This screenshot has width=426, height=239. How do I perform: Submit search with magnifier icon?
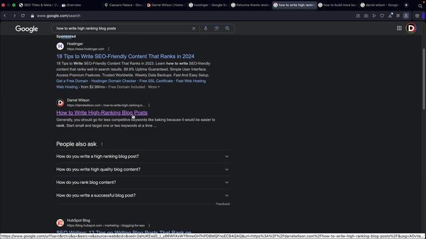click(x=227, y=29)
